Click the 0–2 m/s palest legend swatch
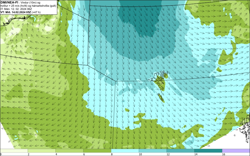Screen dimensions: 250x156 (x=14, y=151)
